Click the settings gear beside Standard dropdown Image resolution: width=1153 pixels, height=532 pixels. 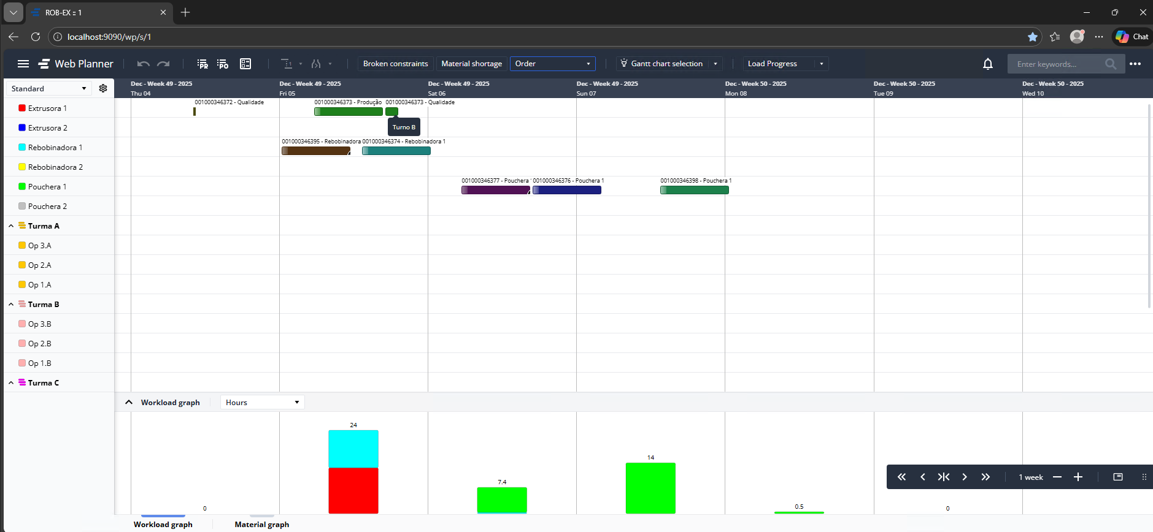coord(103,88)
